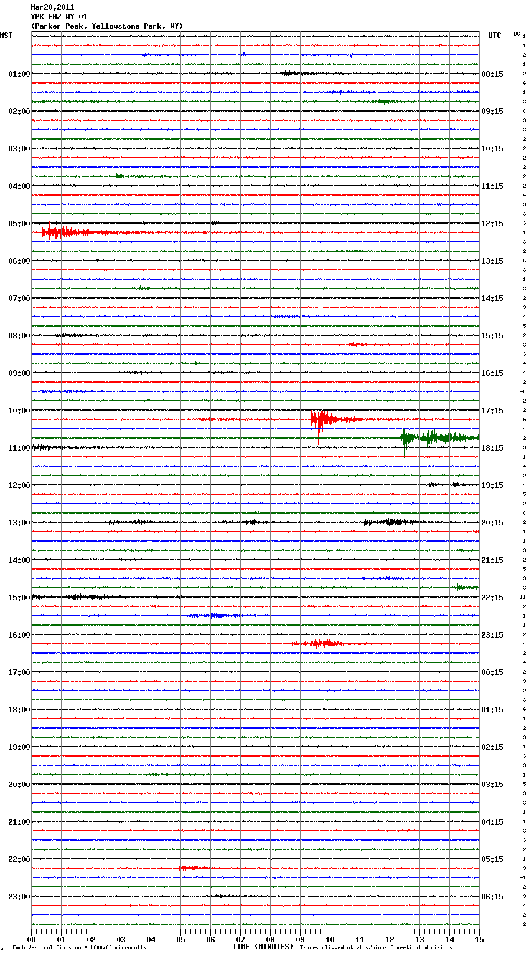Select the 00:15 UTC time label

coord(492,672)
